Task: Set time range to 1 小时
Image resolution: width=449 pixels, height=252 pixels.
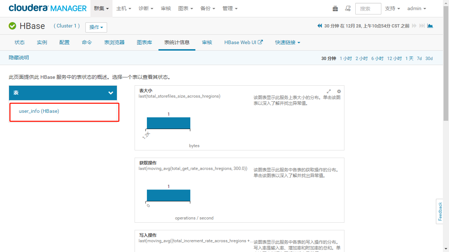Action: (x=346, y=58)
